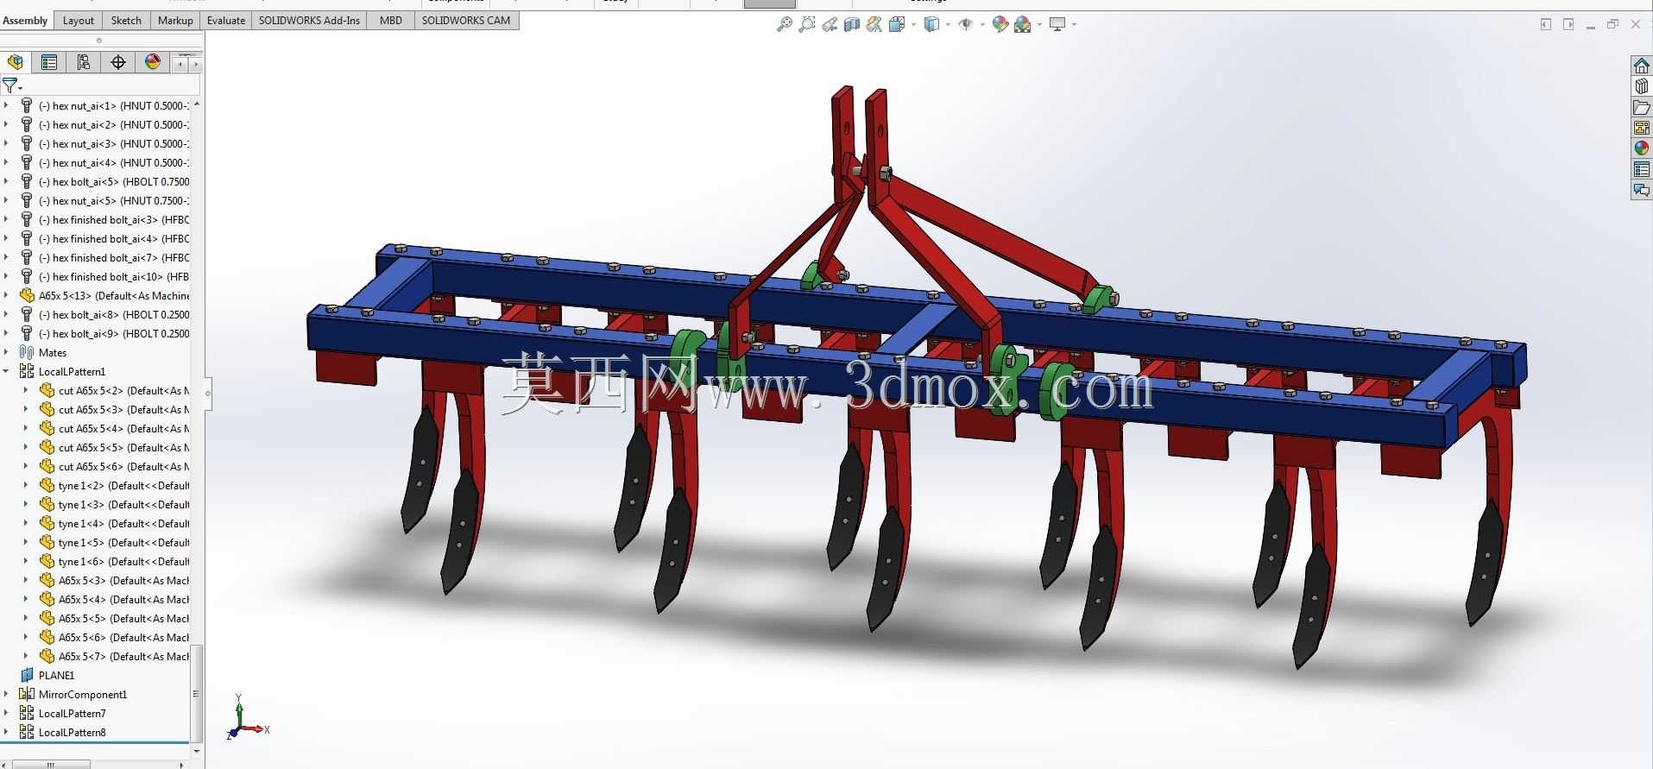Expand the tyne 1<2> component
Viewport: 1653px width, 769px height.
point(26,485)
